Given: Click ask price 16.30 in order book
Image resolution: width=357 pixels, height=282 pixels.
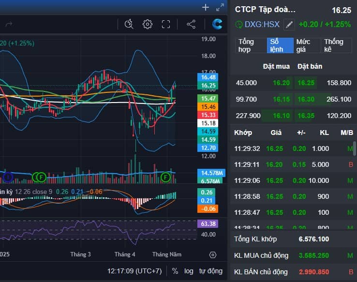Looking at the screenshot, I should [306, 99].
